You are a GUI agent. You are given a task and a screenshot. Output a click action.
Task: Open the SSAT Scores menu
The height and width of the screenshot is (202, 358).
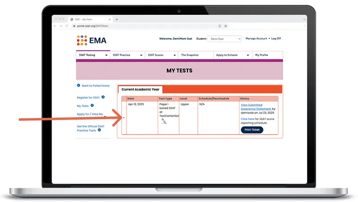click(x=162, y=55)
